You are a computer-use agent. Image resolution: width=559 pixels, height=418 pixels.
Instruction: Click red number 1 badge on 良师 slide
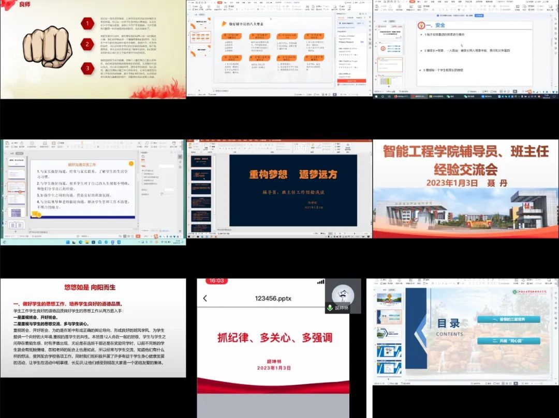click(87, 23)
